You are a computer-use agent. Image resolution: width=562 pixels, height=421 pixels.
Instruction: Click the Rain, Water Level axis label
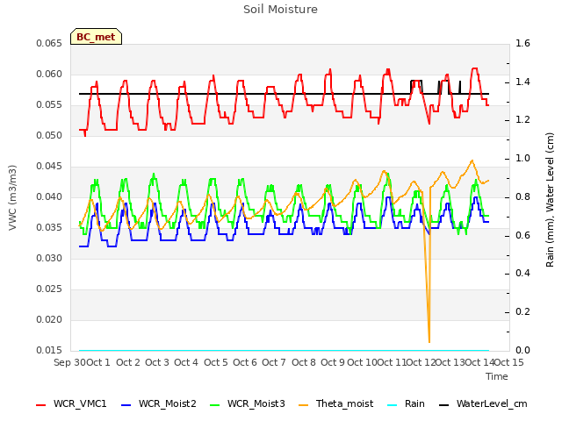click(x=550, y=200)
